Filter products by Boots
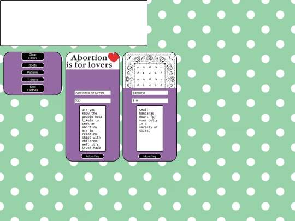The width and height of the screenshot is (295, 221). click(x=33, y=65)
